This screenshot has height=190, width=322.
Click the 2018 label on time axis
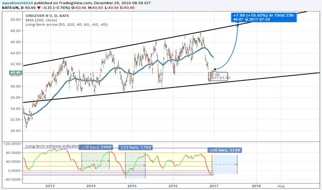tap(256, 186)
